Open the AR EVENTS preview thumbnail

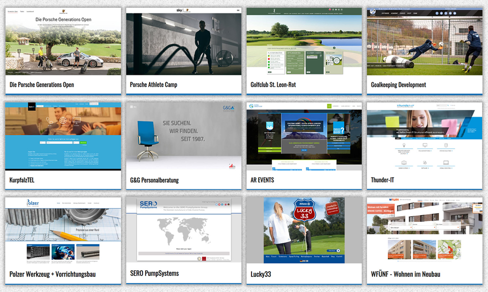pos(304,136)
